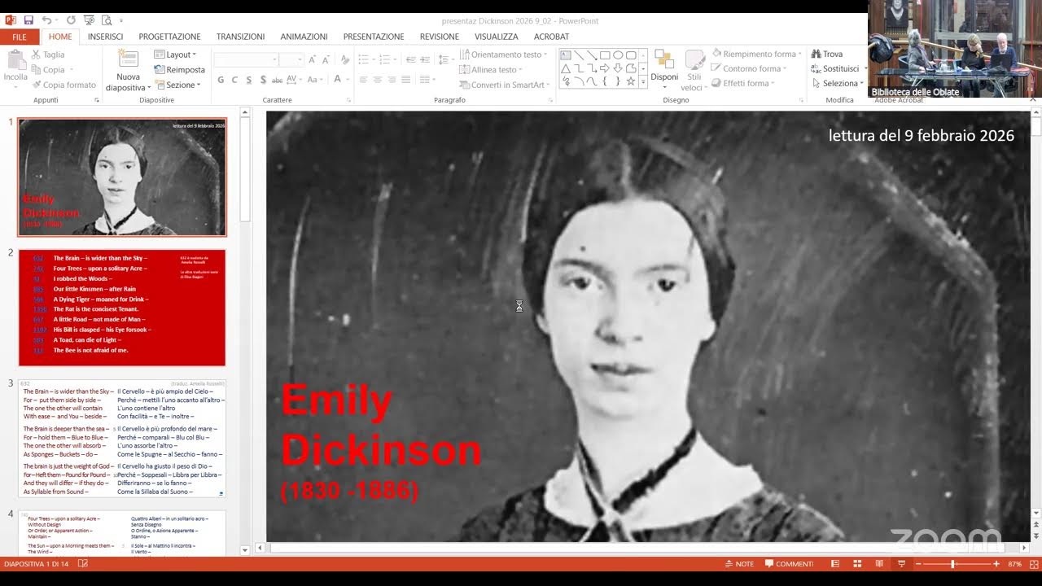Image resolution: width=1042 pixels, height=586 pixels.
Task: Start slideshow from status bar icon
Action: (x=901, y=564)
